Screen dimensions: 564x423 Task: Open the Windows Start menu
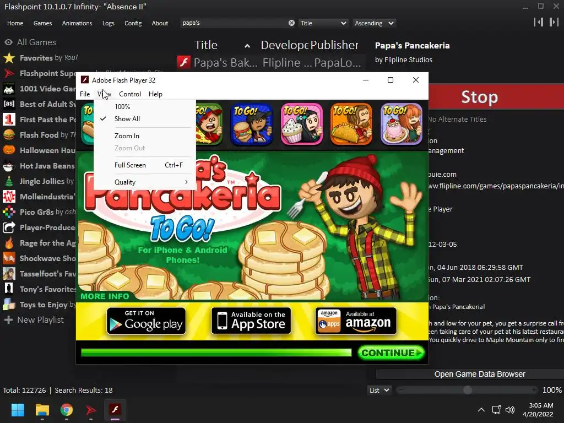coord(18,410)
